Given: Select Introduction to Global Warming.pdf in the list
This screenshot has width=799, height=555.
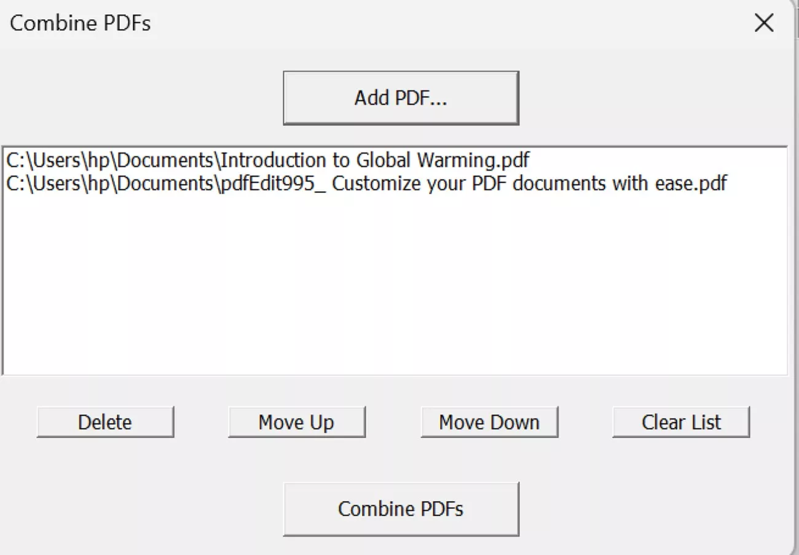Looking at the screenshot, I should [267, 160].
